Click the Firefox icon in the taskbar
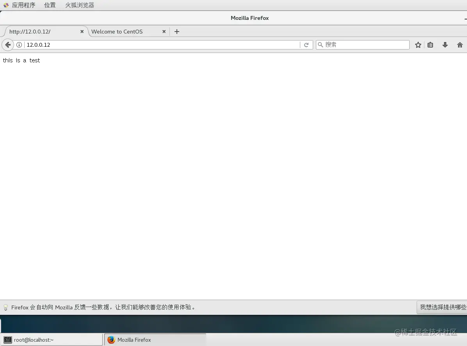Image resolution: width=467 pixels, height=346 pixels. point(111,340)
